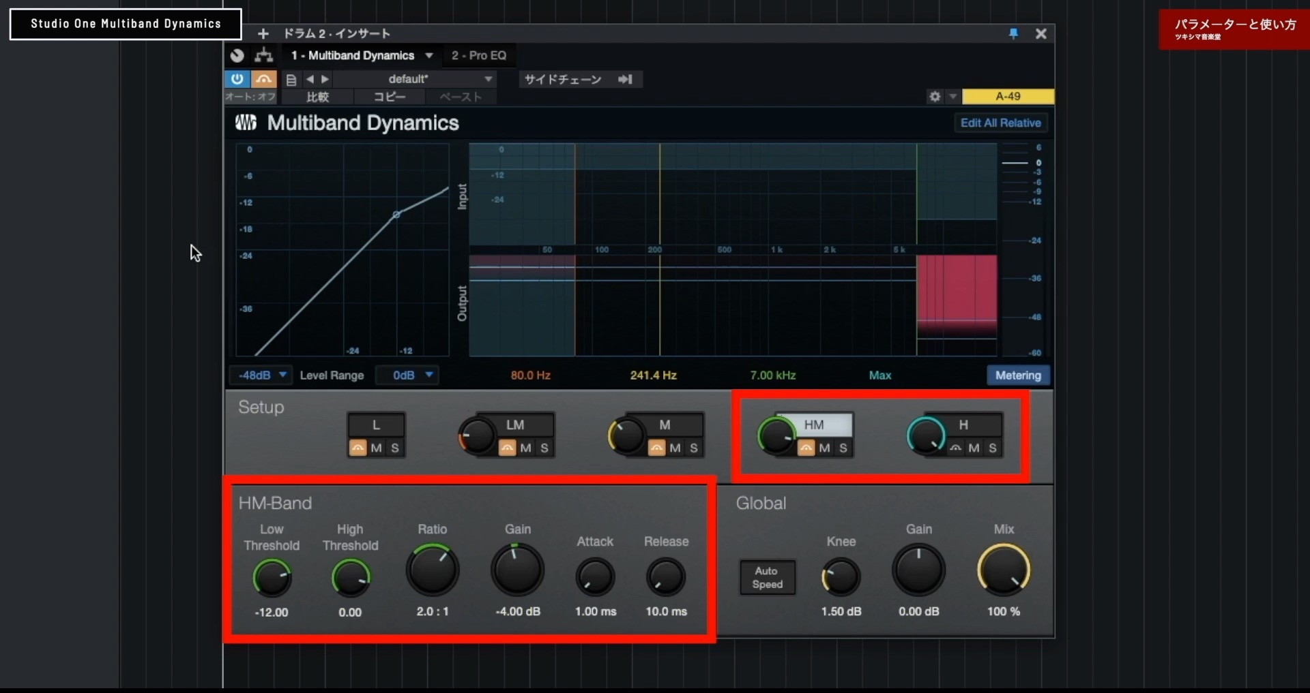Solo the M band in Setup
The height and width of the screenshot is (693, 1310).
coord(693,448)
